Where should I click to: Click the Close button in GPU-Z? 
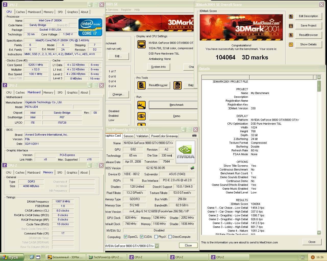(188, 245)
